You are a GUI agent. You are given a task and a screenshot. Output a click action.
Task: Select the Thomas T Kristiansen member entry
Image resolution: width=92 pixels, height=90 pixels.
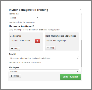(20, 41)
